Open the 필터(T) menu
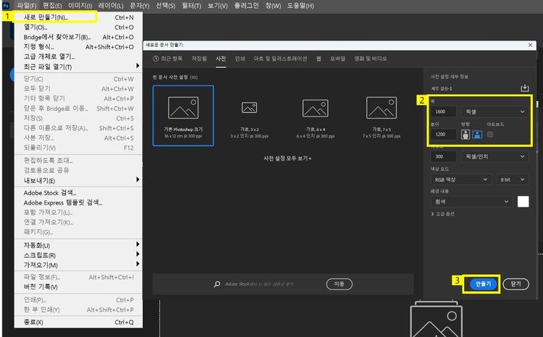This screenshot has height=337, width=543. click(192, 6)
